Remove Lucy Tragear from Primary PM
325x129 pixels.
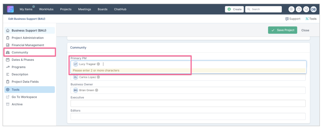(x=98, y=64)
